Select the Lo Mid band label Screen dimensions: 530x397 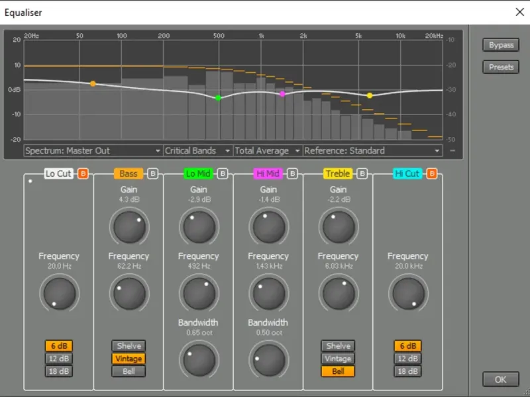pos(198,174)
